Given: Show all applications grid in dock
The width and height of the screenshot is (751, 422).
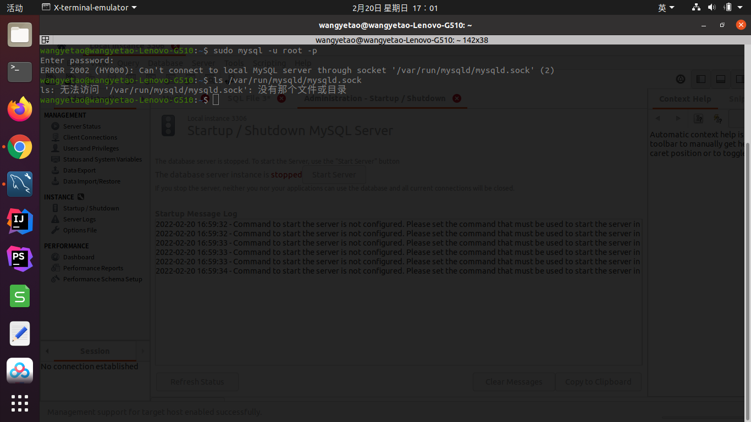Looking at the screenshot, I should (20, 403).
